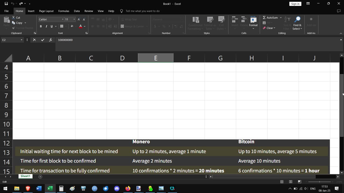Click the Copy button in Clipboard
The image size is (344, 193).
(x=17, y=23)
